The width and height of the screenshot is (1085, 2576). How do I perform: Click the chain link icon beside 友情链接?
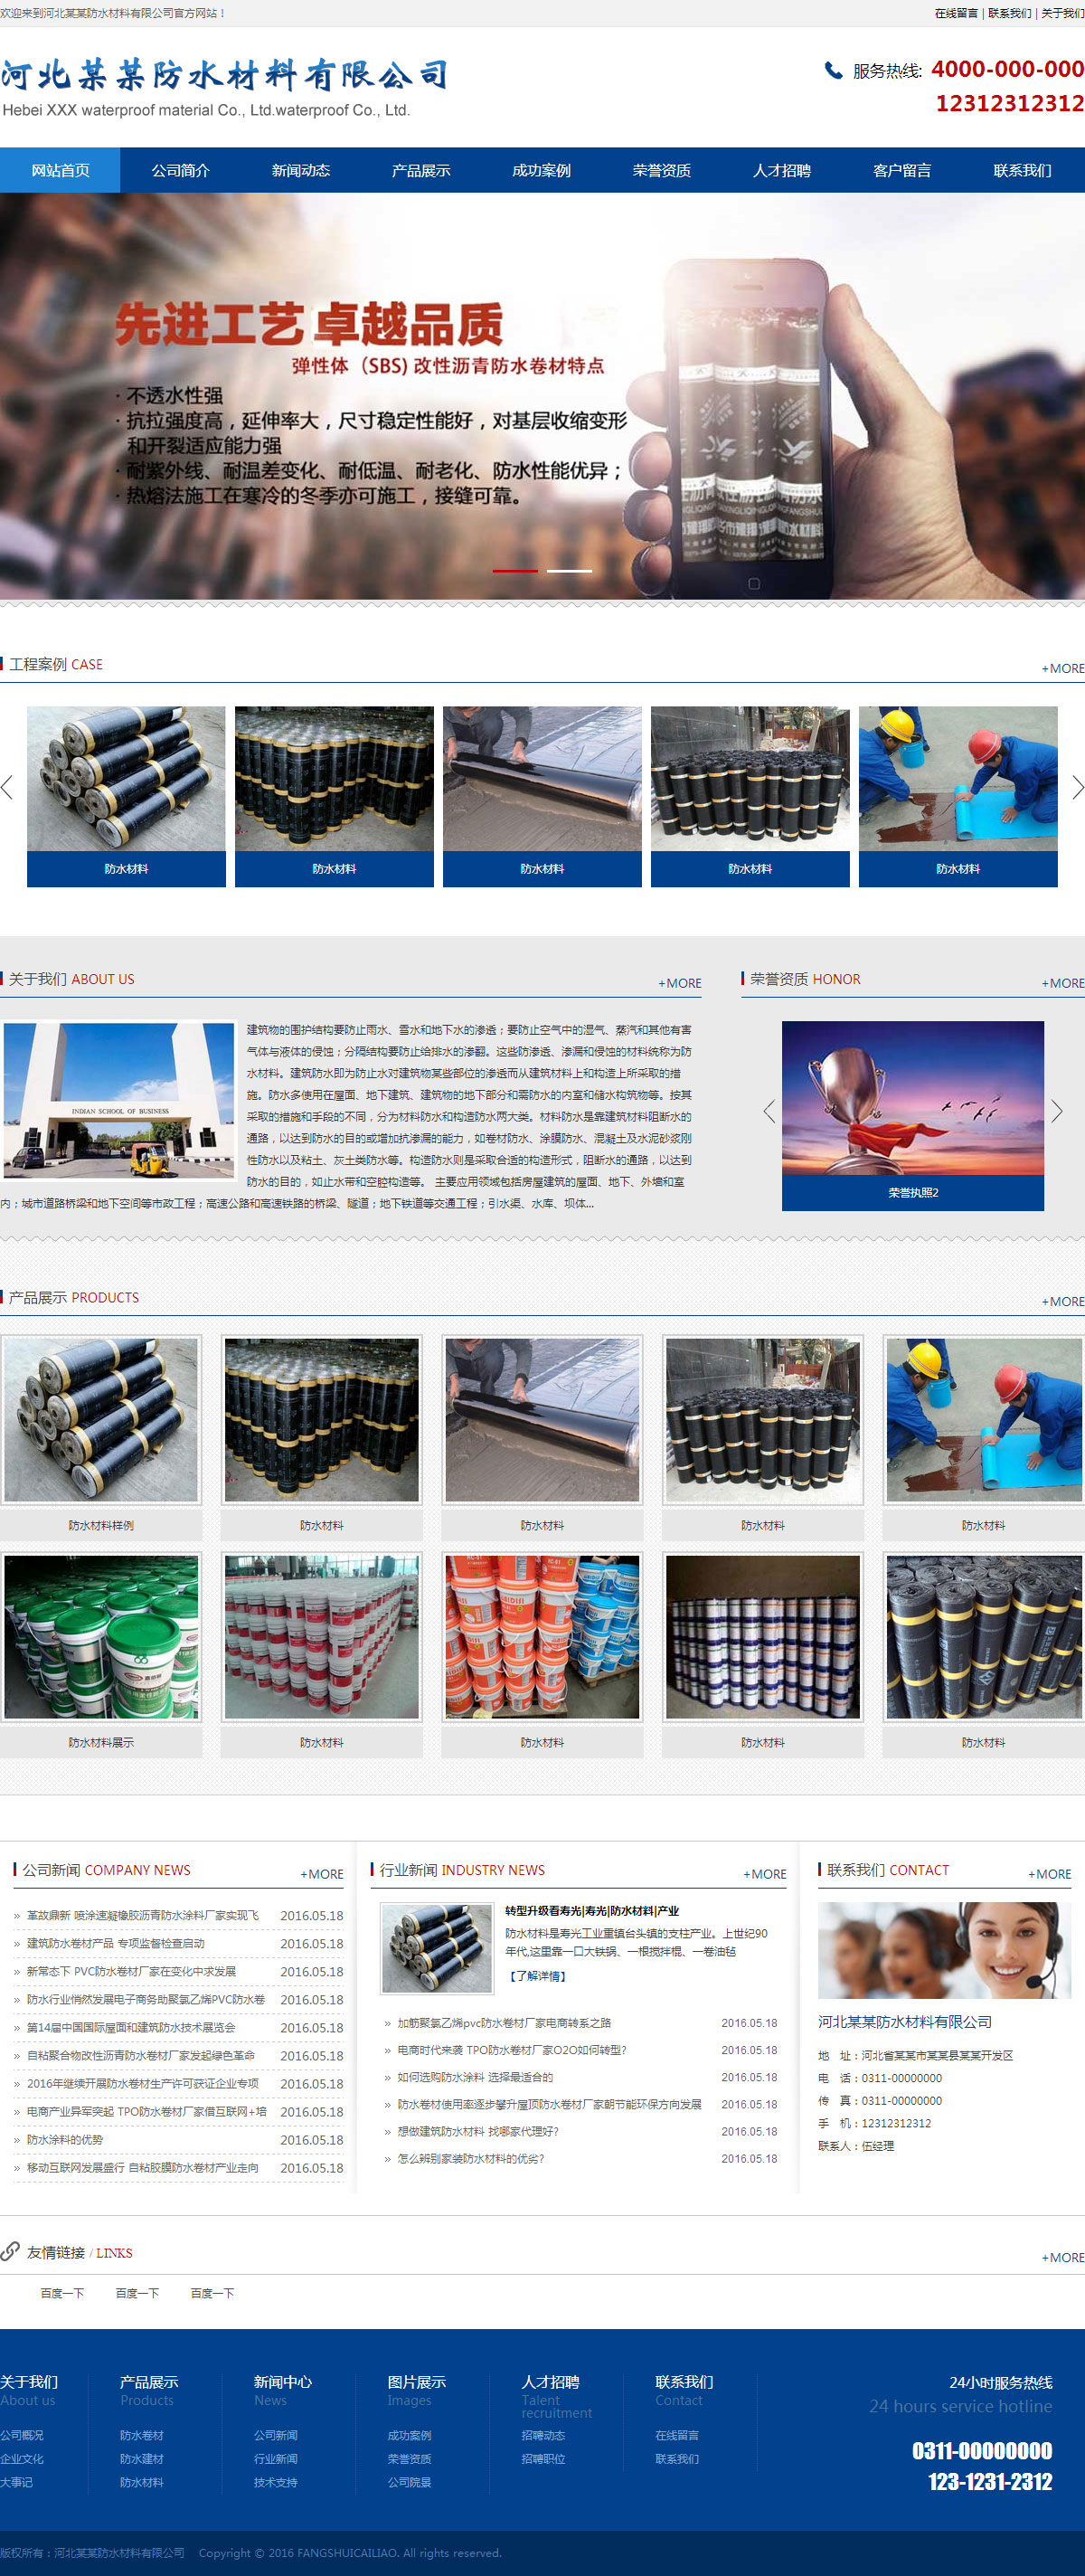click(x=11, y=2251)
